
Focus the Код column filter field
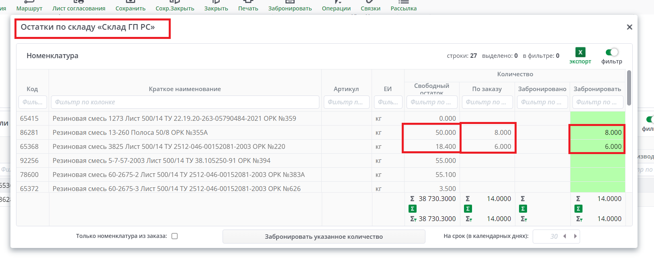(33, 102)
